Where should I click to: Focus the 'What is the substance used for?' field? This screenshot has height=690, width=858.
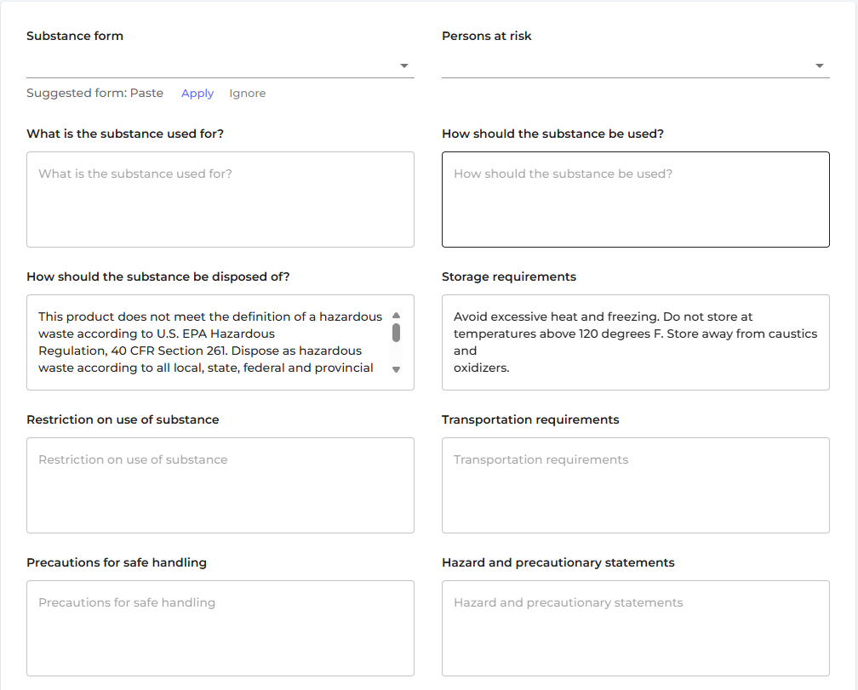click(220, 200)
